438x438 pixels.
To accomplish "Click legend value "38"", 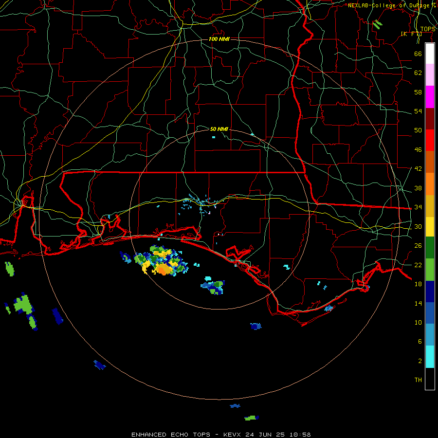I will click(418, 188).
